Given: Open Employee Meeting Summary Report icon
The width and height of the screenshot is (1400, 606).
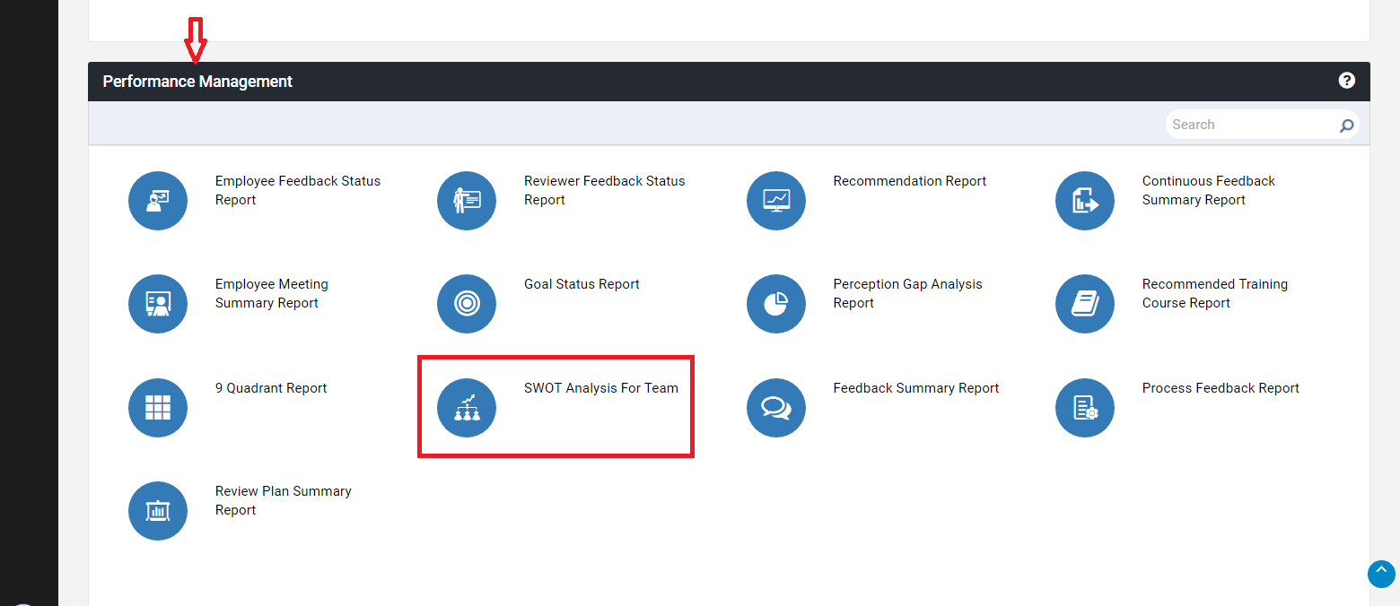Looking at the screenshot, I should click(x=158, y=304).
